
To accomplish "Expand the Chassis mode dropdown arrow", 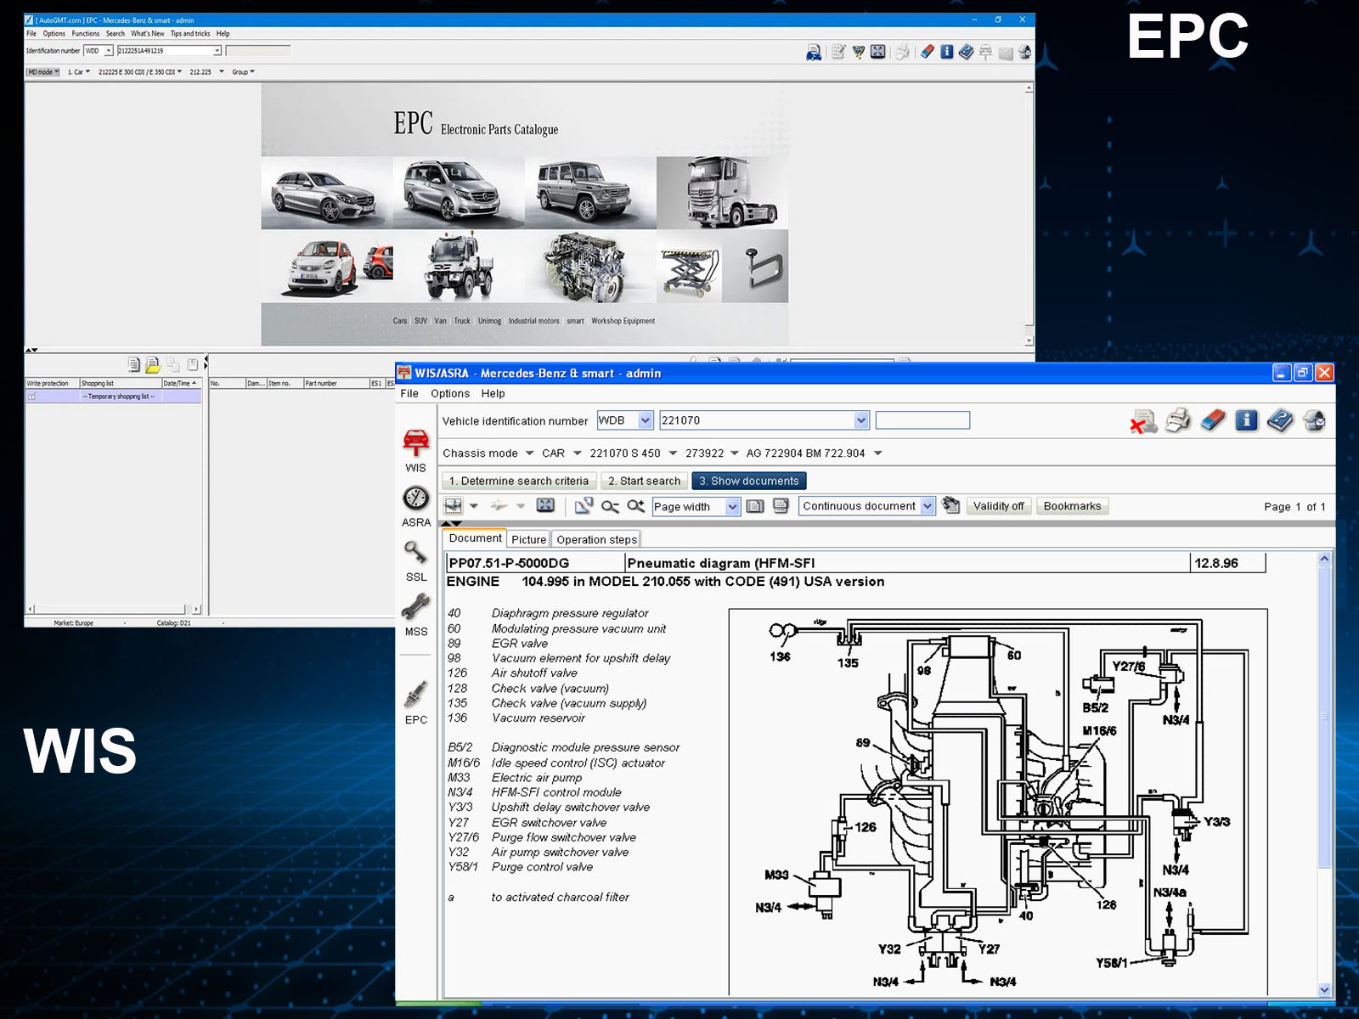I will coord(529,453).
